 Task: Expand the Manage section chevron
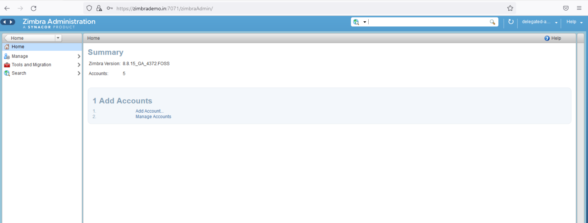pos(79,56)
